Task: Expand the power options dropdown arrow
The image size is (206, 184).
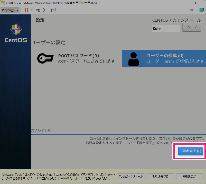Action: 32,10
